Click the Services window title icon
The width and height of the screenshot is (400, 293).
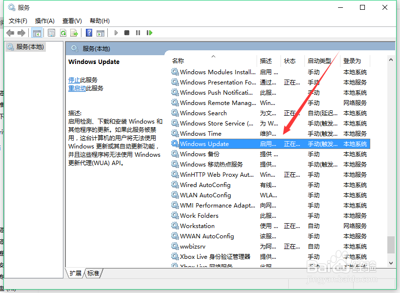point(12,7)
